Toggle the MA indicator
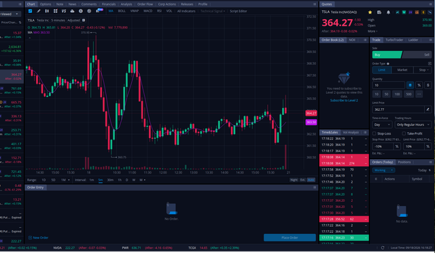 click(111, 11)
